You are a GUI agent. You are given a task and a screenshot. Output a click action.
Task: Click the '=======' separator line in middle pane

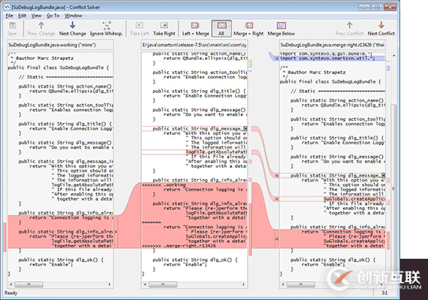[151, 222]
